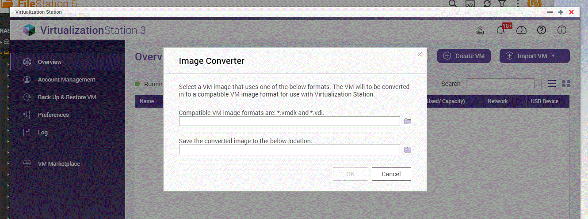The width and height of the screenshot is (588, 219).
Task: Sort by the Network column header
Action: click(497, 101)
